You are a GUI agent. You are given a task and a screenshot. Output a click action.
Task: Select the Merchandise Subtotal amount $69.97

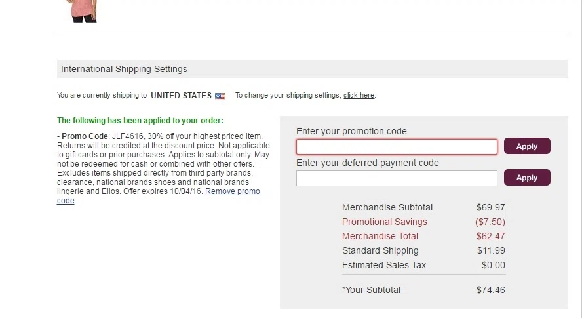pyautogui.click(x=490, y=207)
